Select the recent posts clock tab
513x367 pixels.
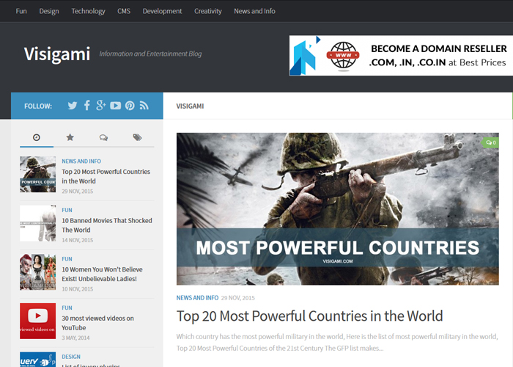coord(37,137)
